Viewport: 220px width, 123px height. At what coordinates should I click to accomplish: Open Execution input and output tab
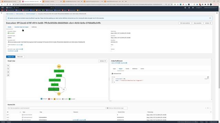pos(21,27)
